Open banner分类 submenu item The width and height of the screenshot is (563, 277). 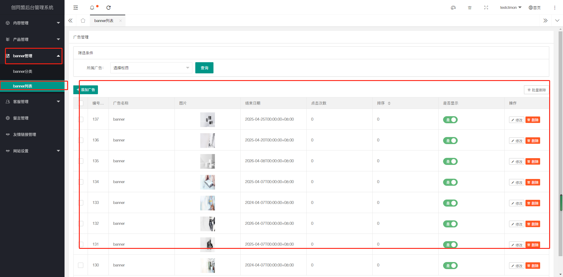[32, 71]
